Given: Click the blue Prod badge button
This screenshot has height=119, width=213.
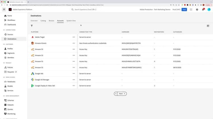Looking at the screenshot, I should pyautogui.click(x=184, y=10).
